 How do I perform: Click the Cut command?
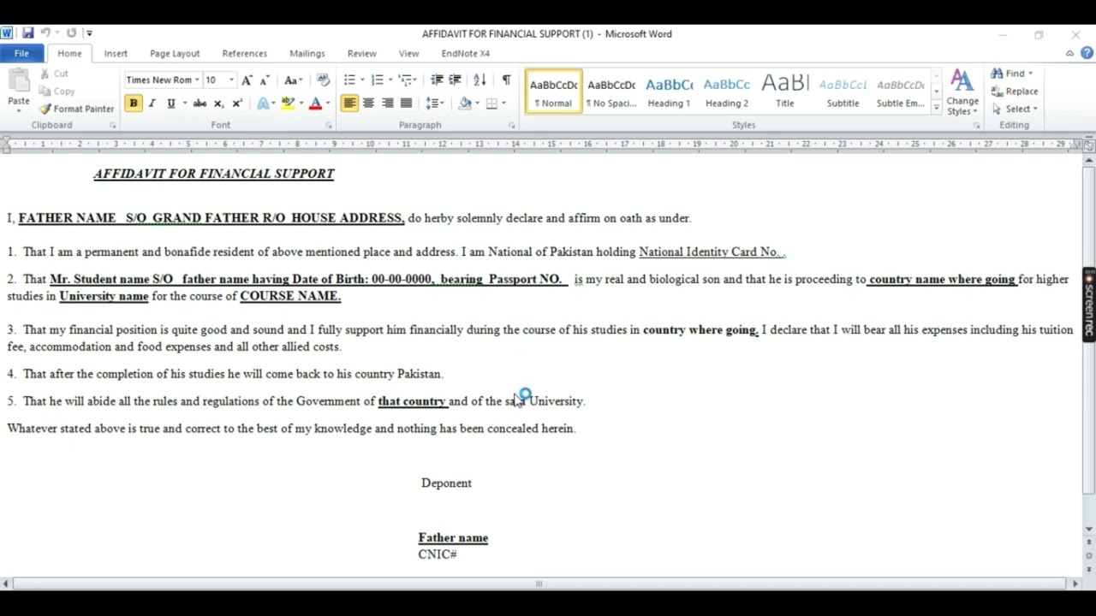[54, 74]
